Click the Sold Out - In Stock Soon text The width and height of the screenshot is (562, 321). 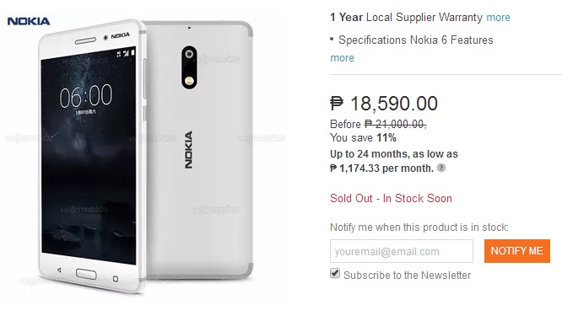391,198
